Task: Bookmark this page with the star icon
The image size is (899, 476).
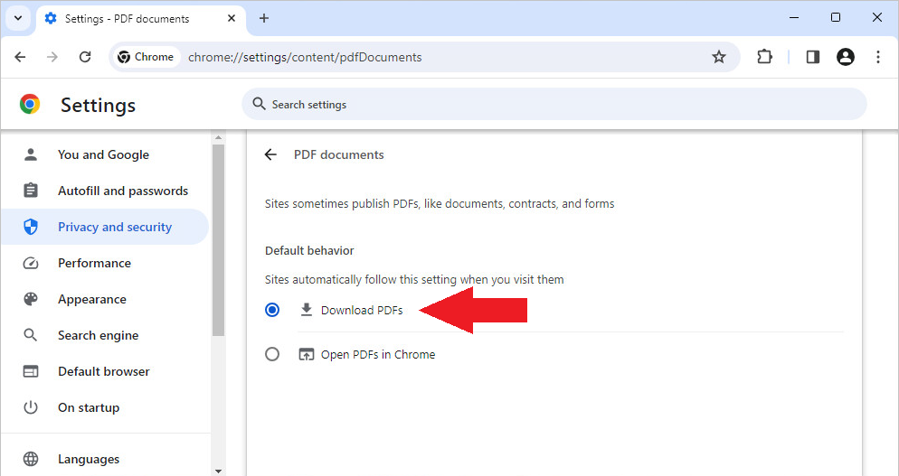Action: click(x=718, y=57)
